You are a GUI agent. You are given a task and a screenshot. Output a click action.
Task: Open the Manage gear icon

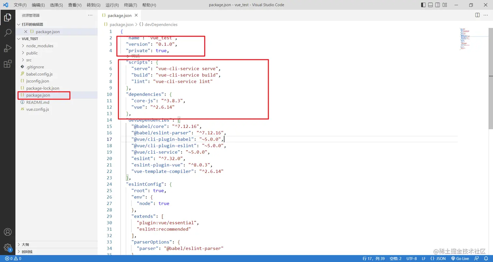(x=7, y=248)
